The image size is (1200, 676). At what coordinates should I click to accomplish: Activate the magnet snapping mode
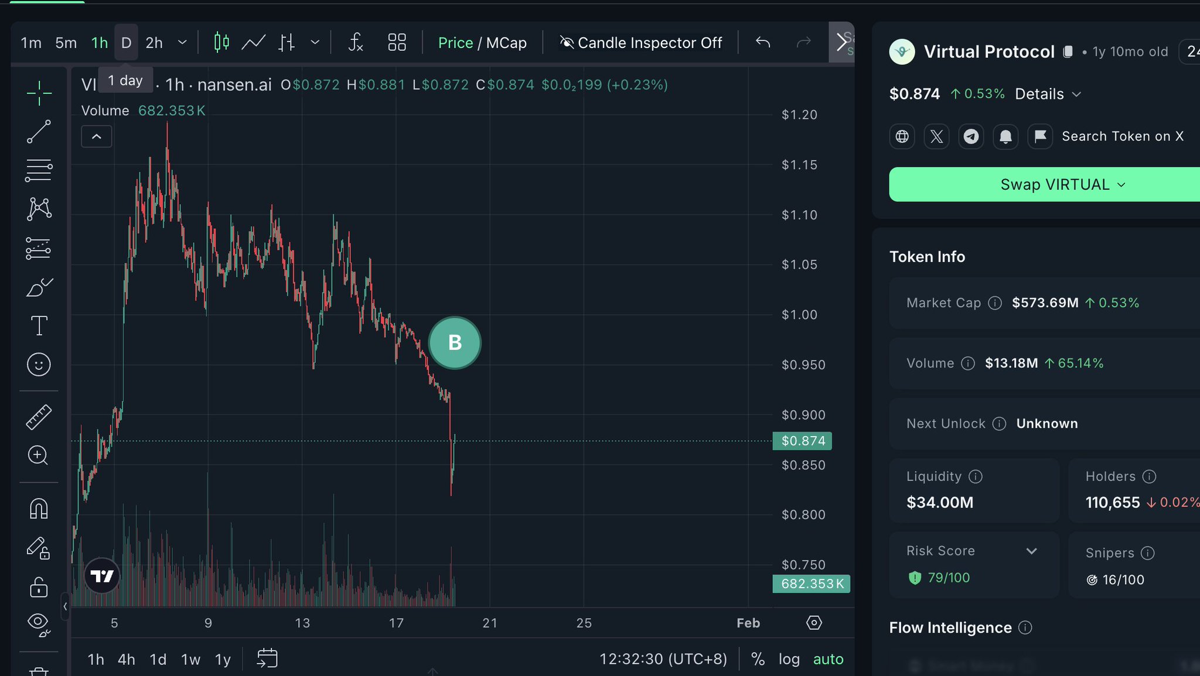tap(39, 509)
